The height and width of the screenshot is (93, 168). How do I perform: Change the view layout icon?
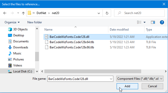(139, 22)
